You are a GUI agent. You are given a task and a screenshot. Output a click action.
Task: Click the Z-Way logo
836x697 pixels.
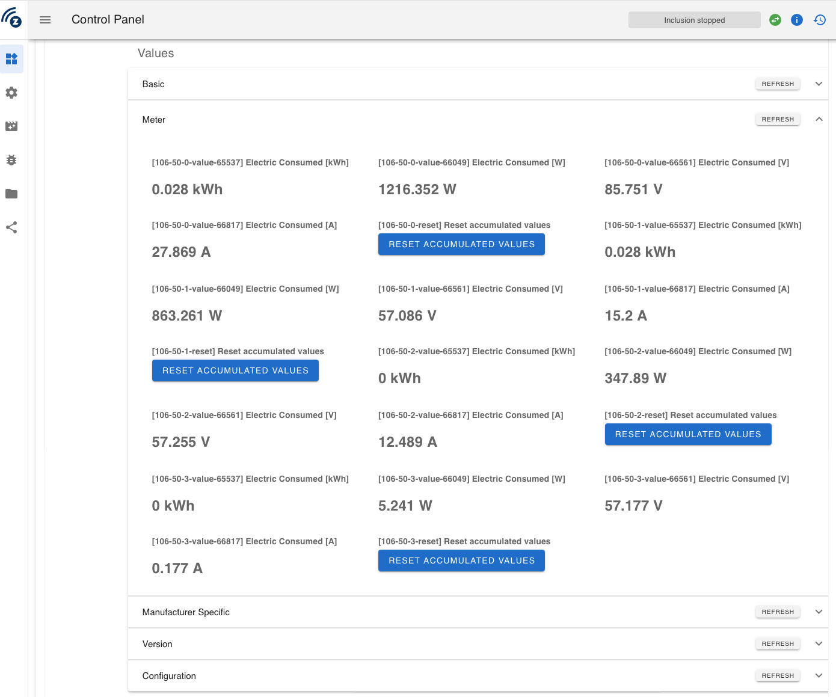point(13,19)
